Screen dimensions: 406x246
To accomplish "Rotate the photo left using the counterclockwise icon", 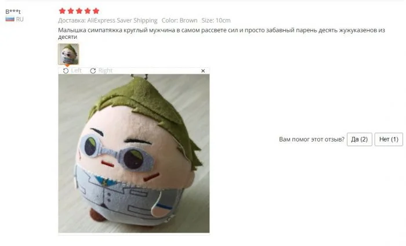I will (x=66, y=71).
